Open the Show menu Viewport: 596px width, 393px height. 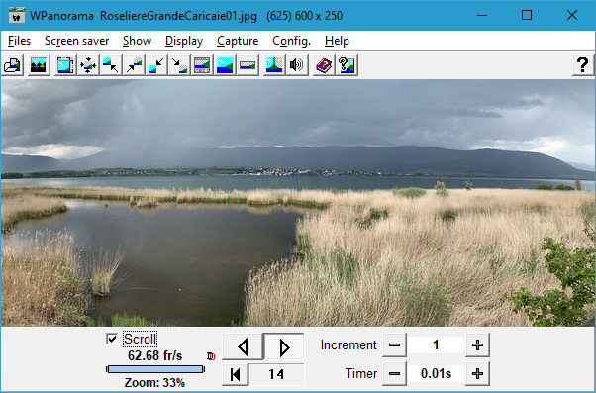click(137, 41)
